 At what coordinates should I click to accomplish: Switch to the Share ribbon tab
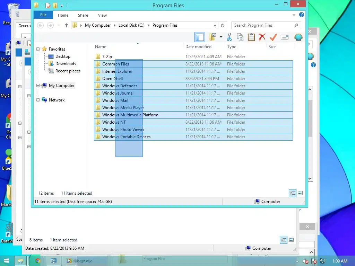point(83,15)
